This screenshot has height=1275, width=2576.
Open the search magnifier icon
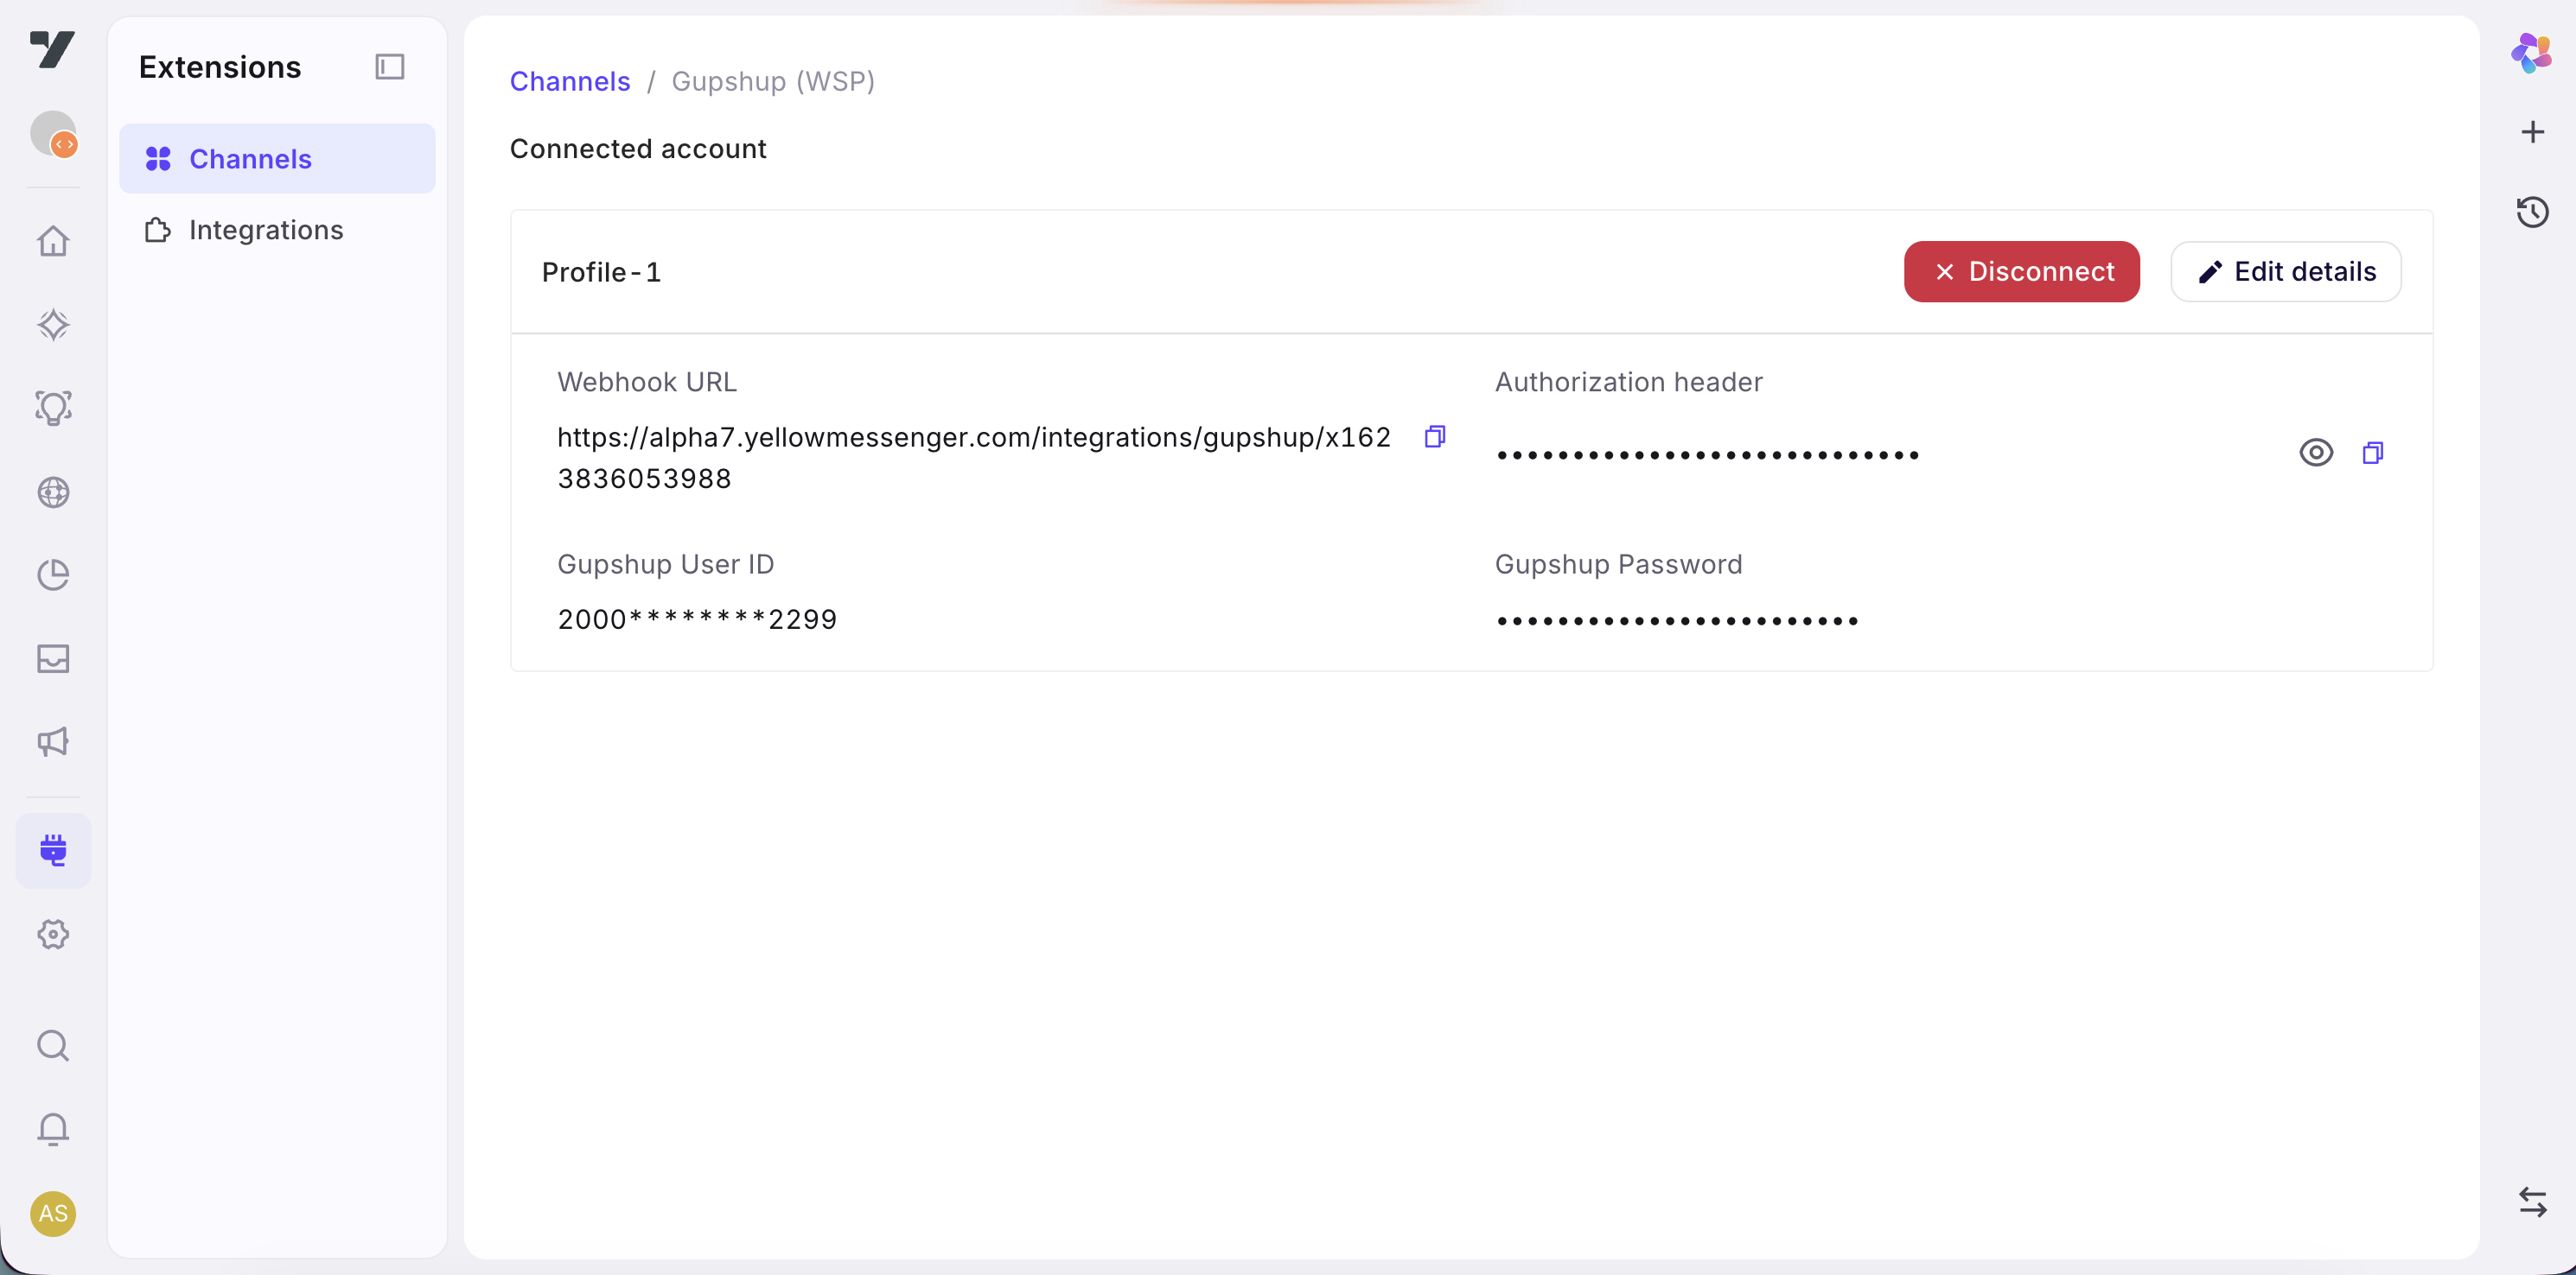(53, 1045)
